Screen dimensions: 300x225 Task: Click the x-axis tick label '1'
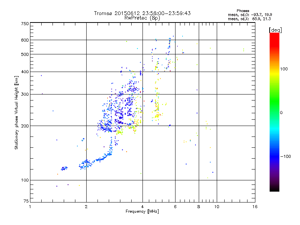(30, 207)
